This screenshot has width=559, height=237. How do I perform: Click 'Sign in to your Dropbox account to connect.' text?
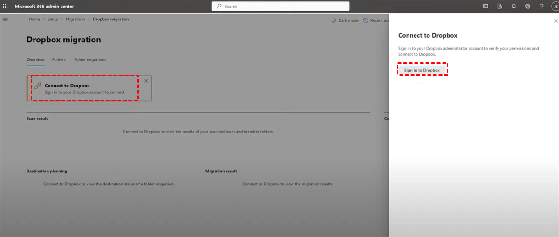click(85, 92)
